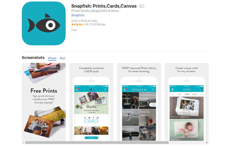This screenshot has height=149, width=230.
Task: Click the SHOP ALL button in Books screenshot
Action: (91, 138)
